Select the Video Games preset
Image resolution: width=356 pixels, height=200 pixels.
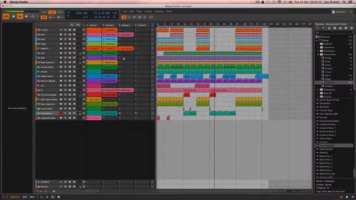click(x=326, y=149)
